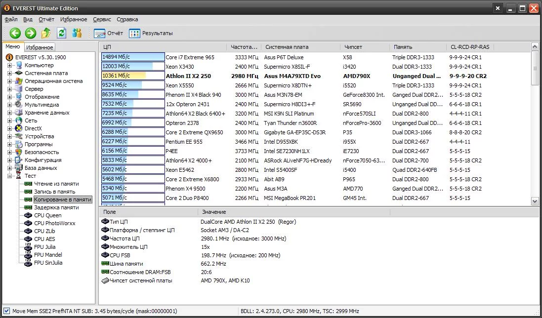The height and width of the screenshot is (318, 542).
Task: Click the users icon in toolbar
Action: 77,33
